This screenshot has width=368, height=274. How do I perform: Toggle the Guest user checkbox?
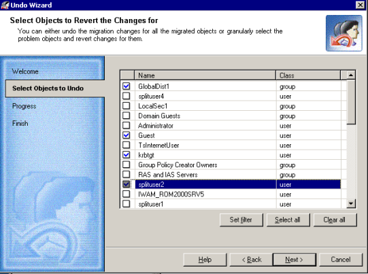pyautogui.click(x=127, y=135)
